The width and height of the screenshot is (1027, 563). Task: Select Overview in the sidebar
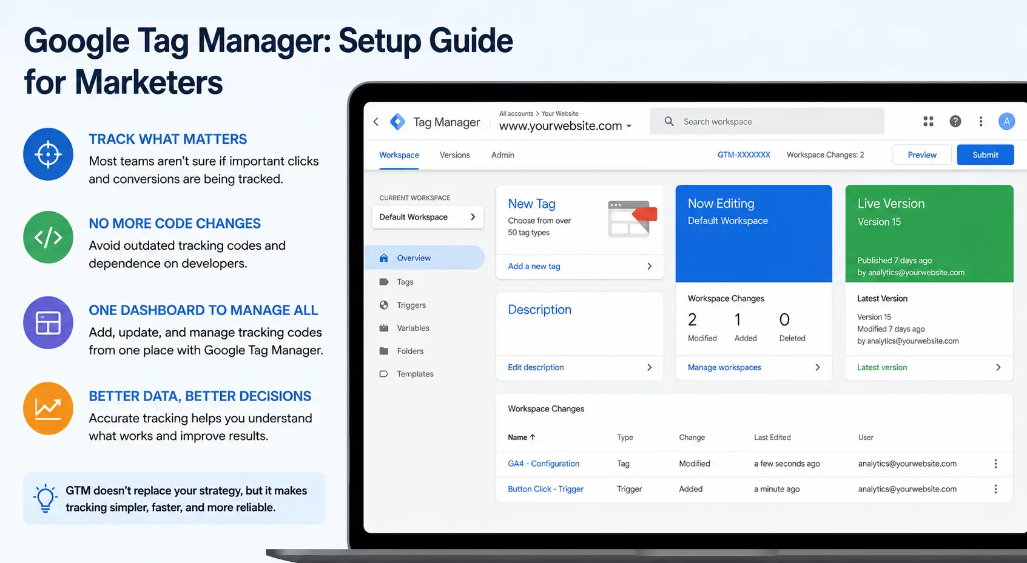click(425, 258)
